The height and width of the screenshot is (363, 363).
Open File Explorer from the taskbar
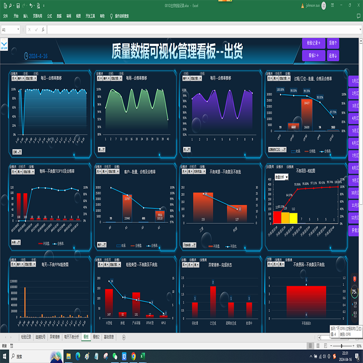(x=69, y=356)
